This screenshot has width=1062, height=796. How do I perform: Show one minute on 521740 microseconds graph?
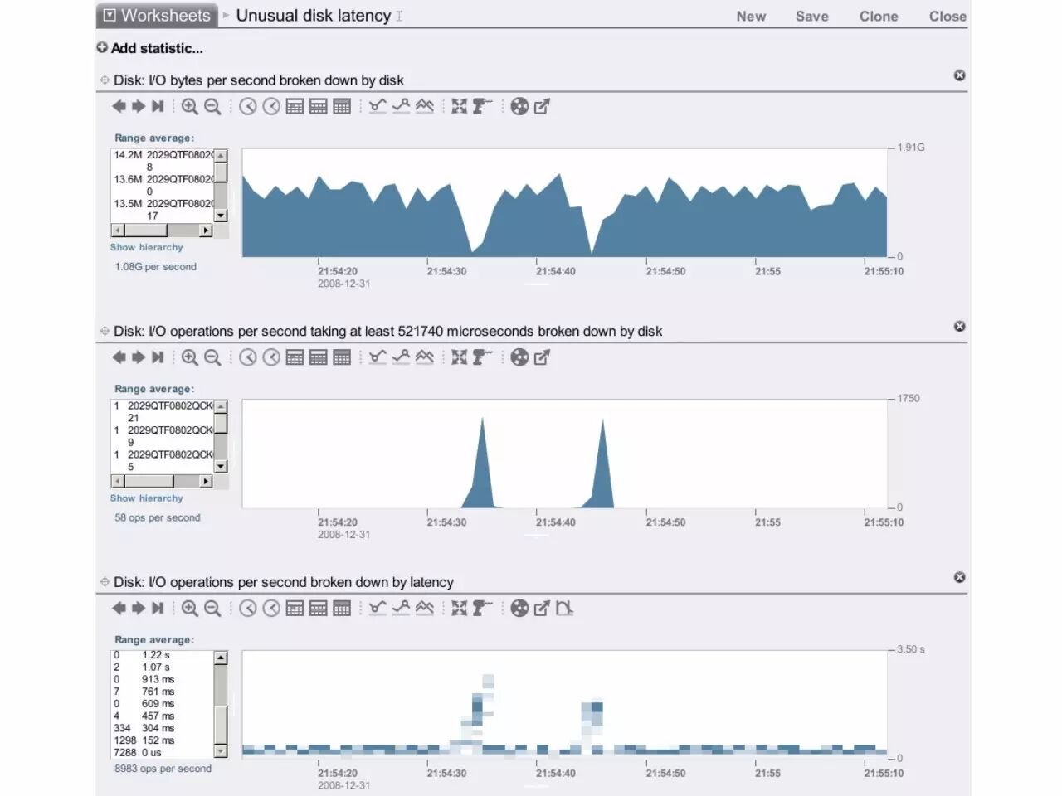click(247, 357)
